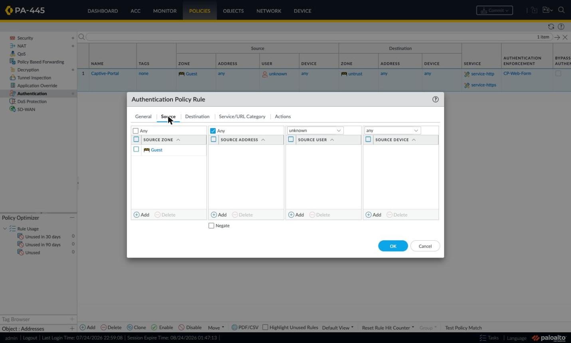Check the Any box for source zone
This screenshot has width=571, height=343.
(136, 131)
